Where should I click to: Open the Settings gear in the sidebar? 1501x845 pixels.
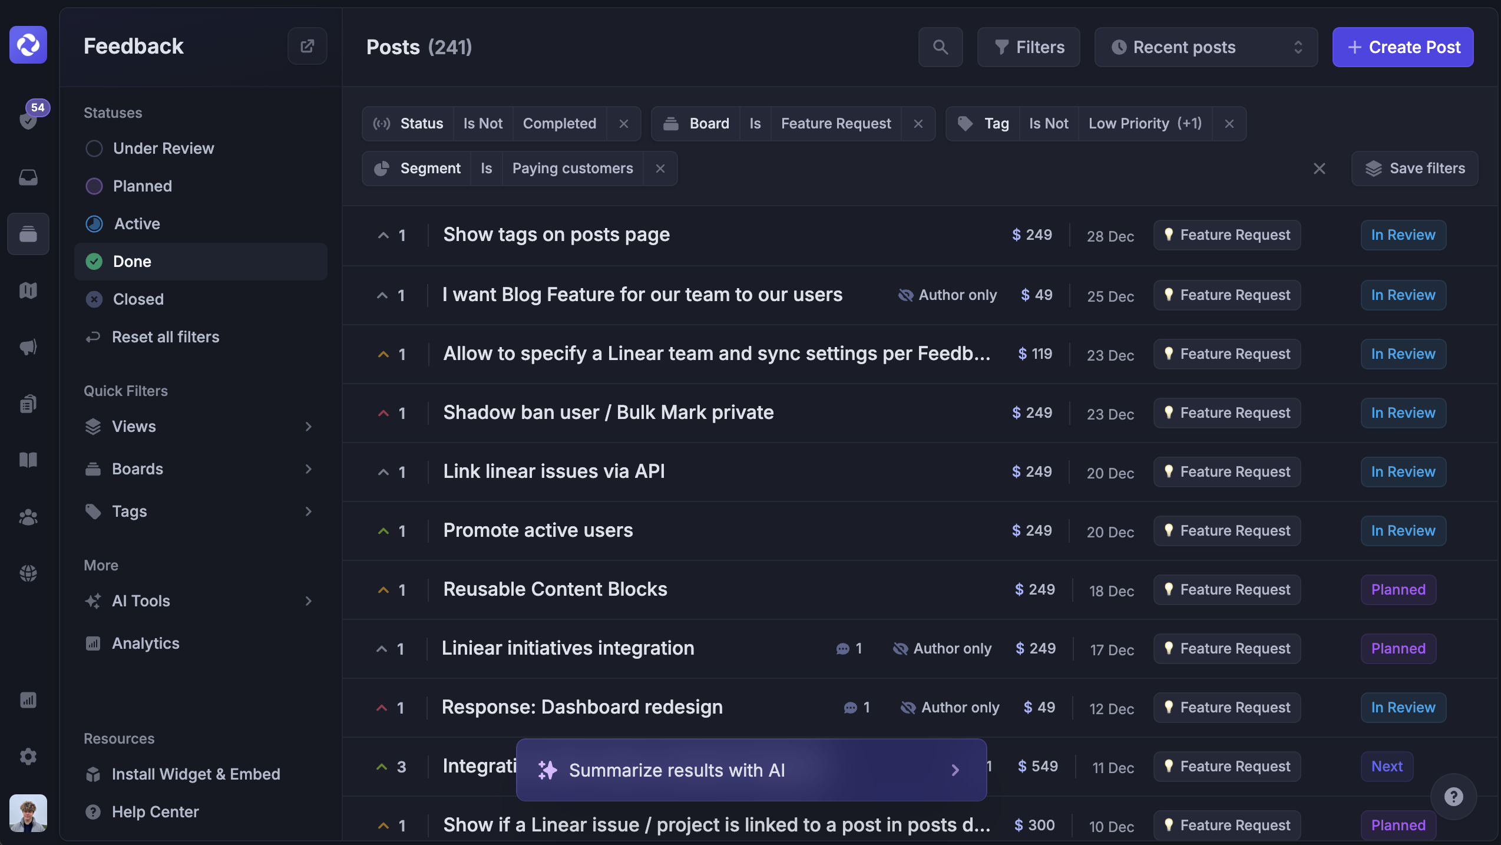pyautogui.click(x=28, y=756)
